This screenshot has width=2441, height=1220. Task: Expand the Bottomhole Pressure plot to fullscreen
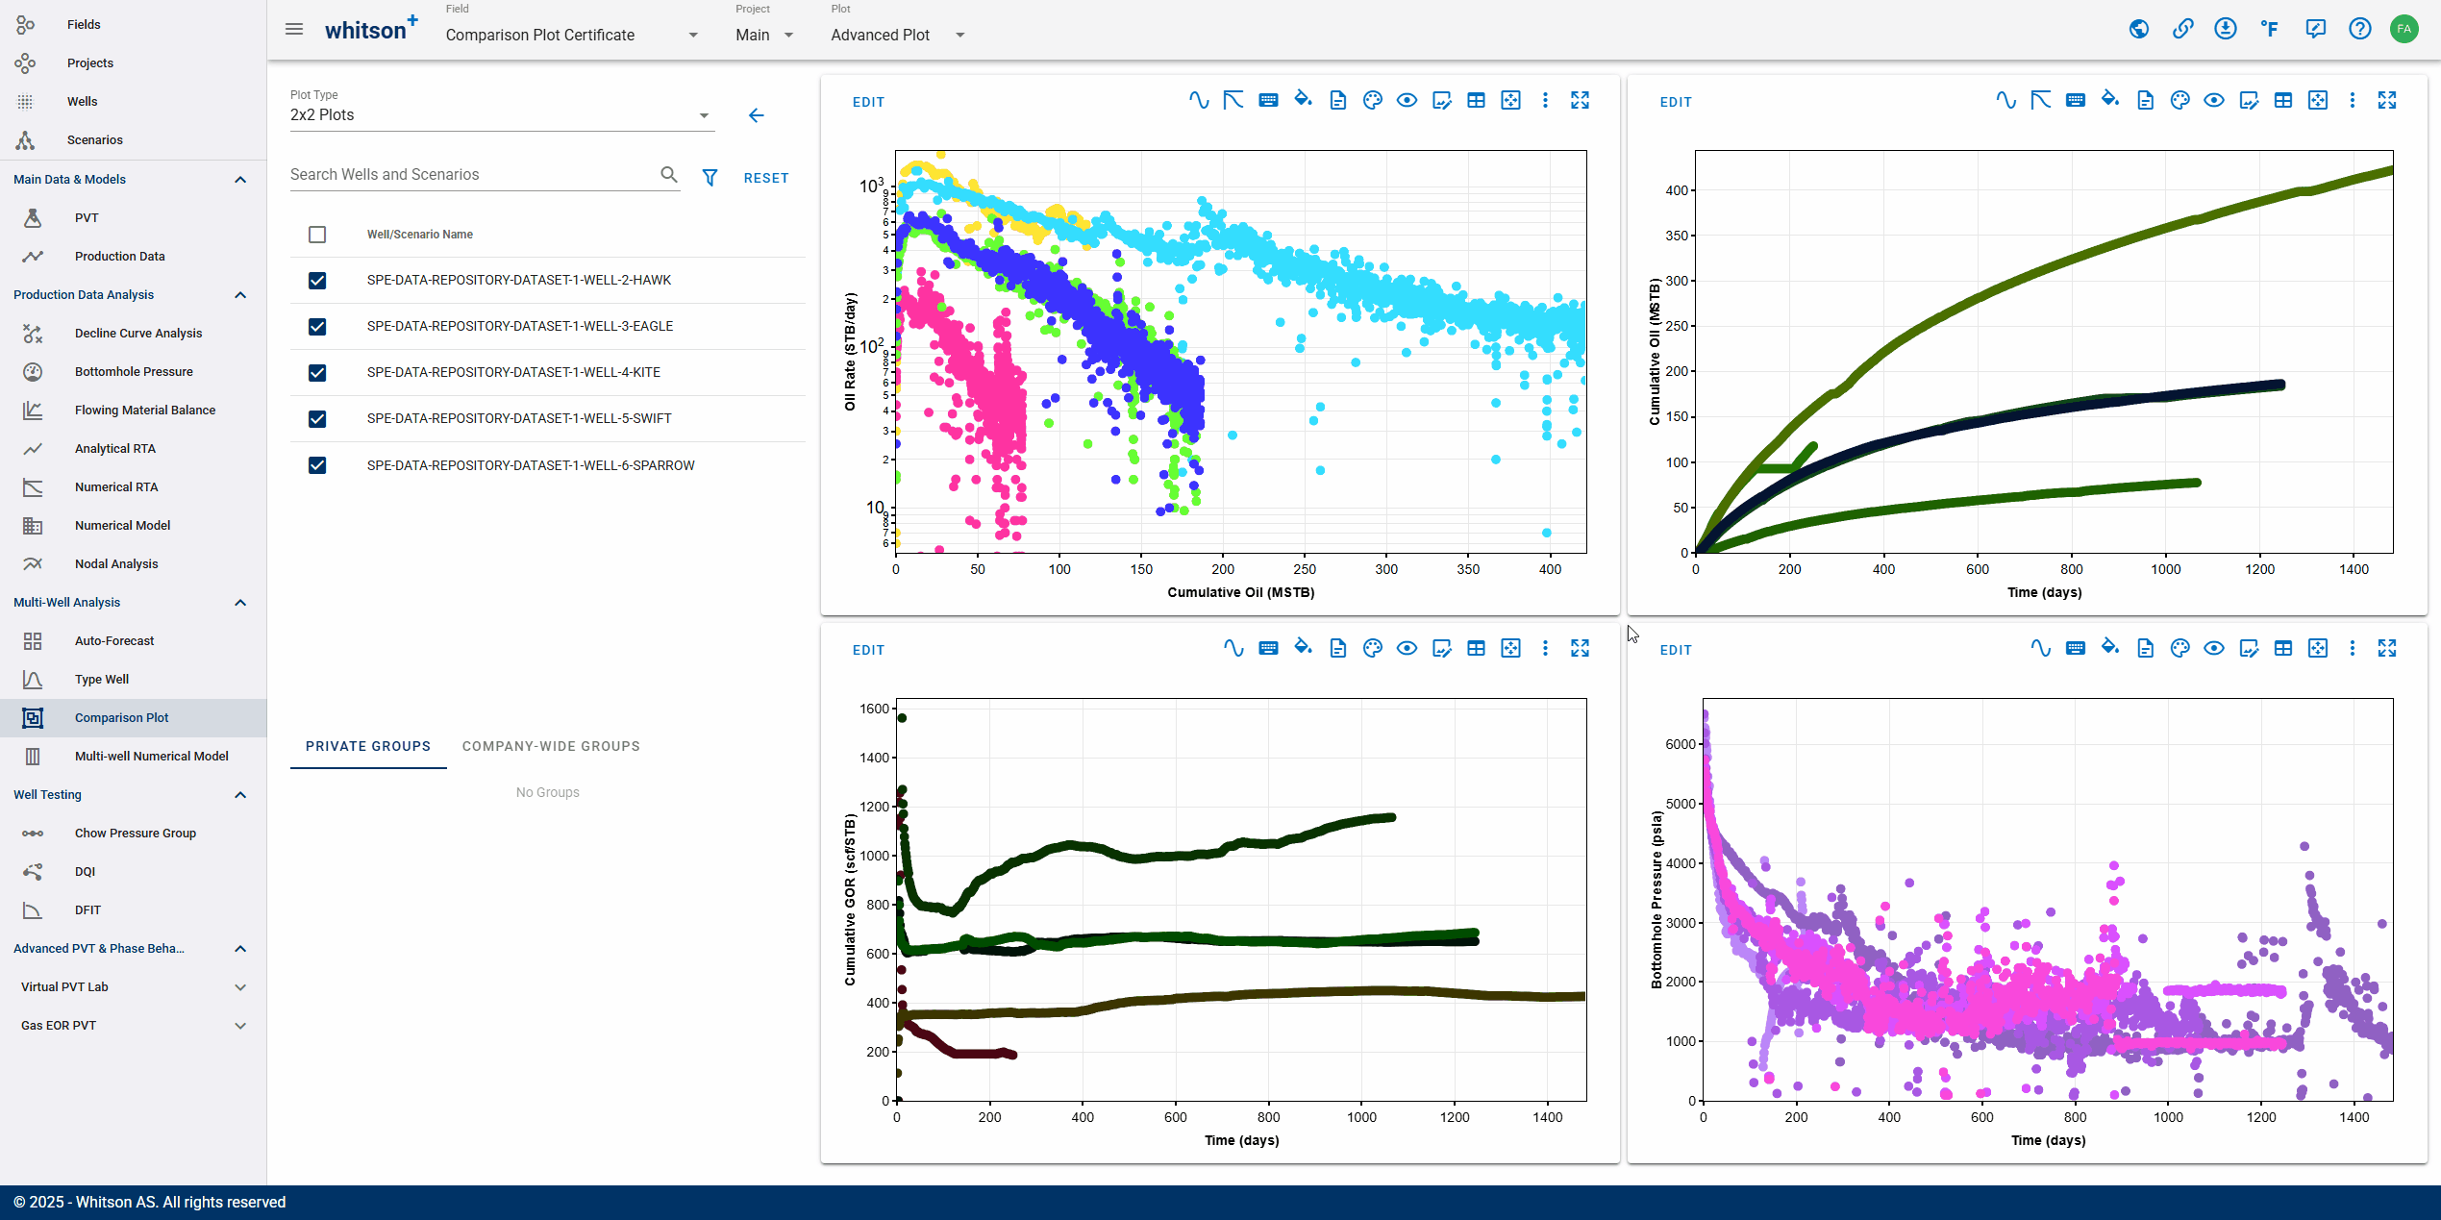[x=2387, y=648]
